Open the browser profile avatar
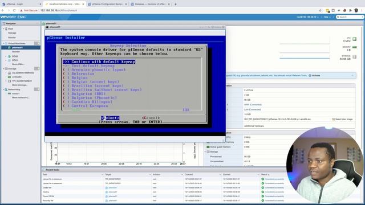The height and width of the screenshot is (205, 365). (x=356, y=10)
